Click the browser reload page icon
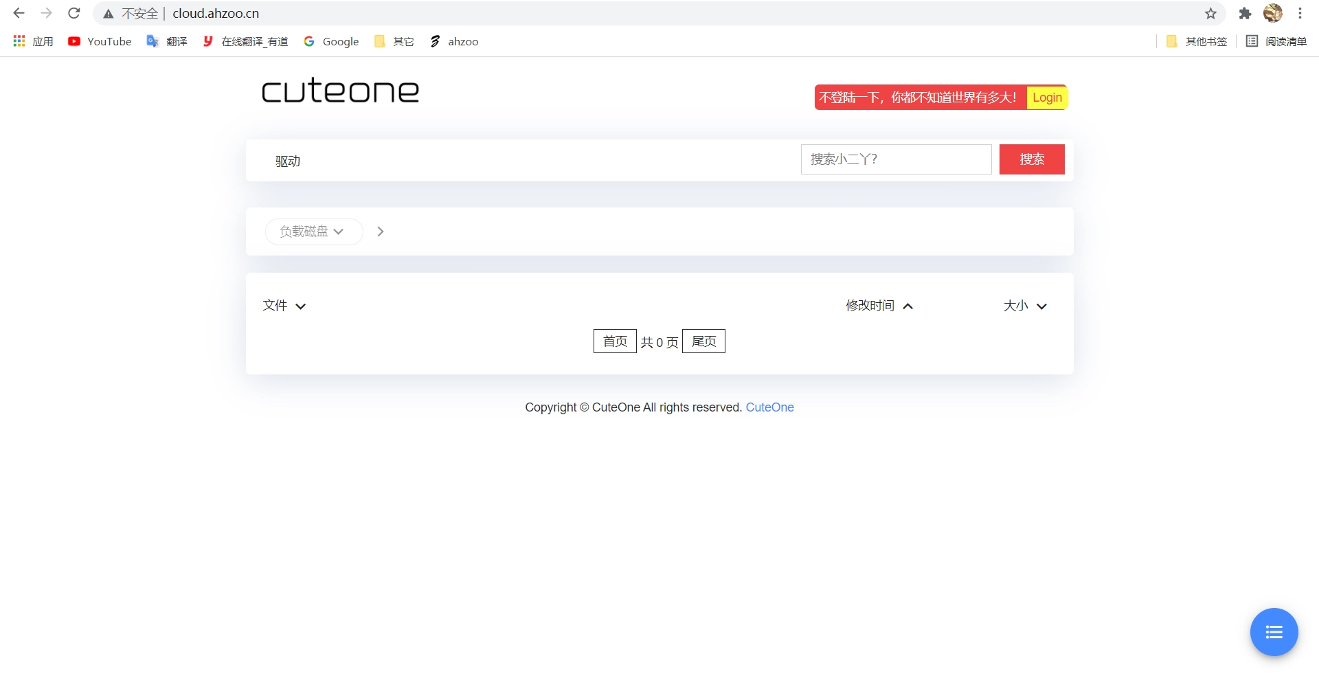The image size is (1319, 676). click(74, 13)
